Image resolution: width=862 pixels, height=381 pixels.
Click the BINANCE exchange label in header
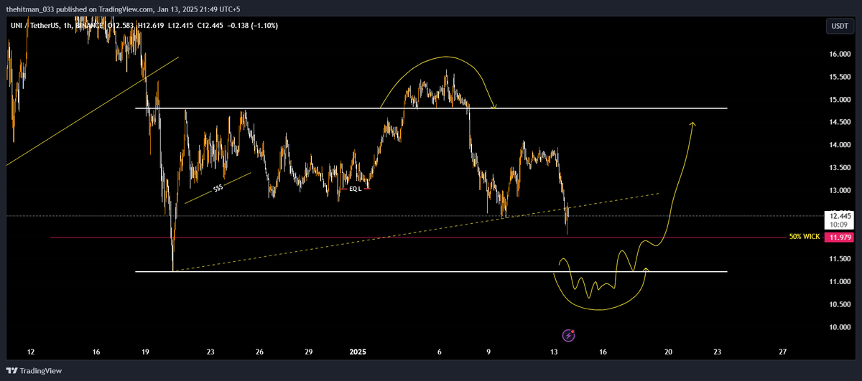[89, 26]
